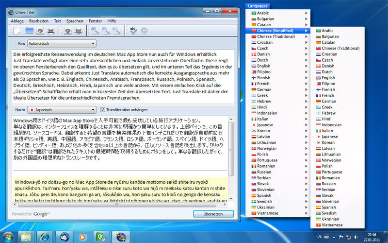Image resolution: width=388 pixels, height=243 pixels.
Task: Open Windows Explorer from the taskbar
Action: [x=26, y=237]
